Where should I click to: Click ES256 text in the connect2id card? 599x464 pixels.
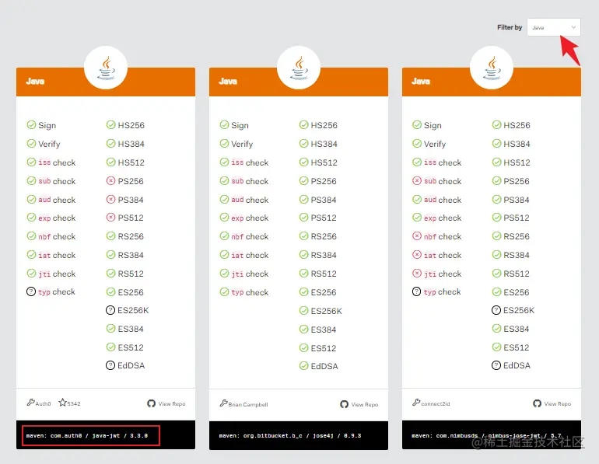click(x=517, y=292)
